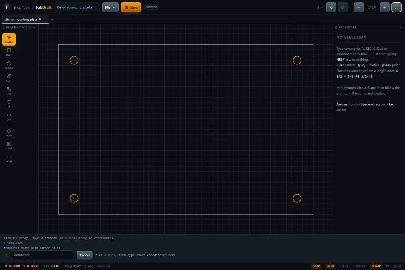Viewport: 405px width, 270px height.
Task: Toggle SNAP mode in status bar
Action: 316,266
